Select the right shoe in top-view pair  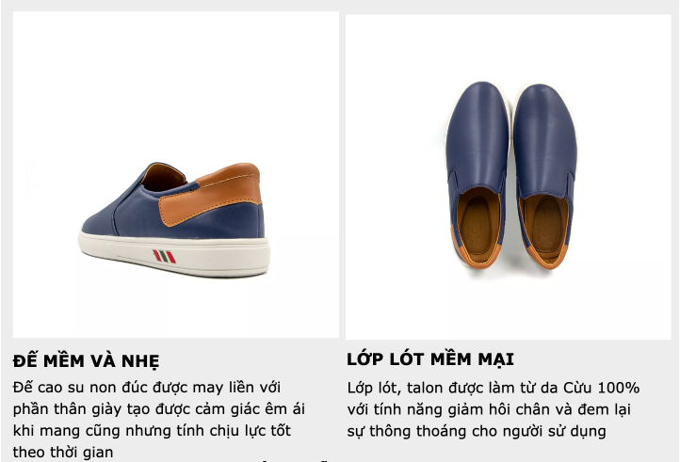545,176
